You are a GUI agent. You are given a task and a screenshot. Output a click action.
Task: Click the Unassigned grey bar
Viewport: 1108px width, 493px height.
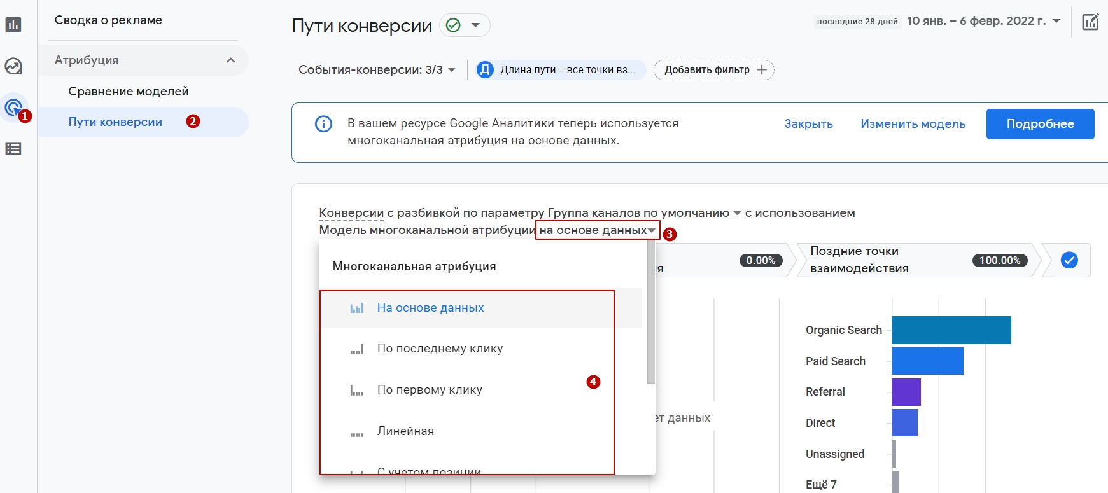click(x=894, y=454)
